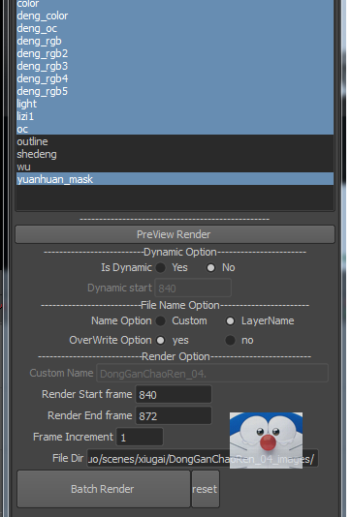351x517 pixels.
Task: Select the shedeng layer row
Action: tap(175, 154)
